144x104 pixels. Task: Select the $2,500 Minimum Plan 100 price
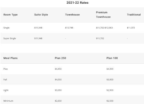click(110, 101)
